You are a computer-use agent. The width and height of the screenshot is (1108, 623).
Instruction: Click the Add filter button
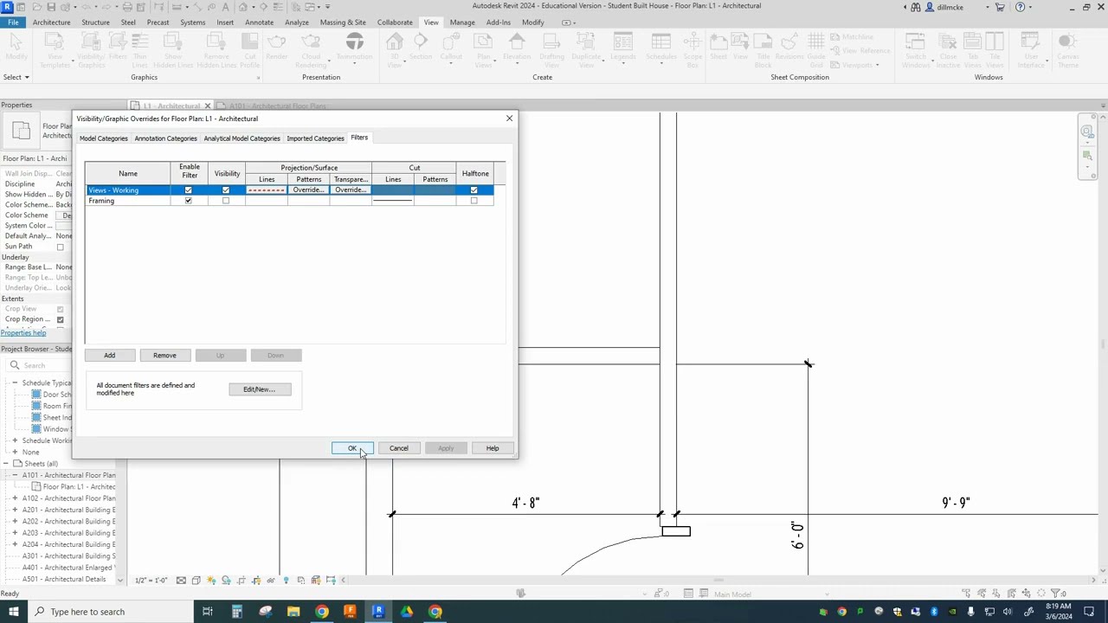(x=110, y=356)
